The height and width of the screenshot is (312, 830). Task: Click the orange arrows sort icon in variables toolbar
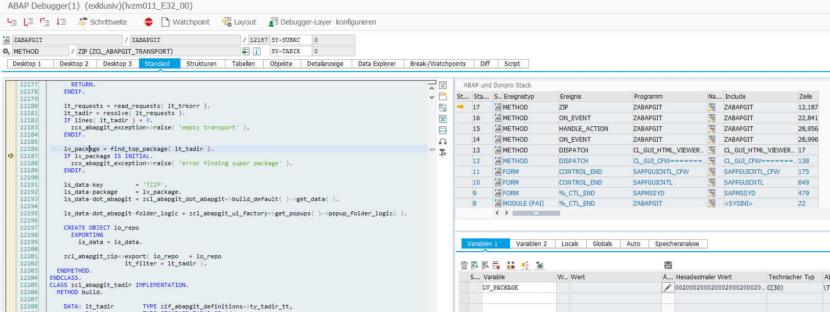click(x=511, y=265)
